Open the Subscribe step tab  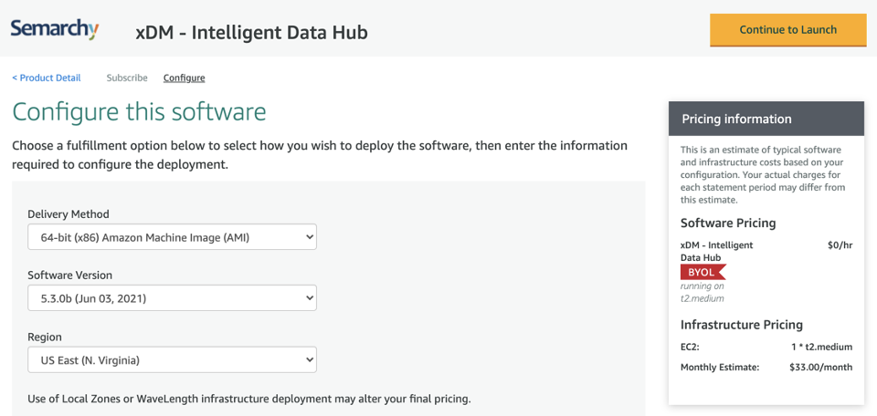pyautogui.click(x=127, y=78)
